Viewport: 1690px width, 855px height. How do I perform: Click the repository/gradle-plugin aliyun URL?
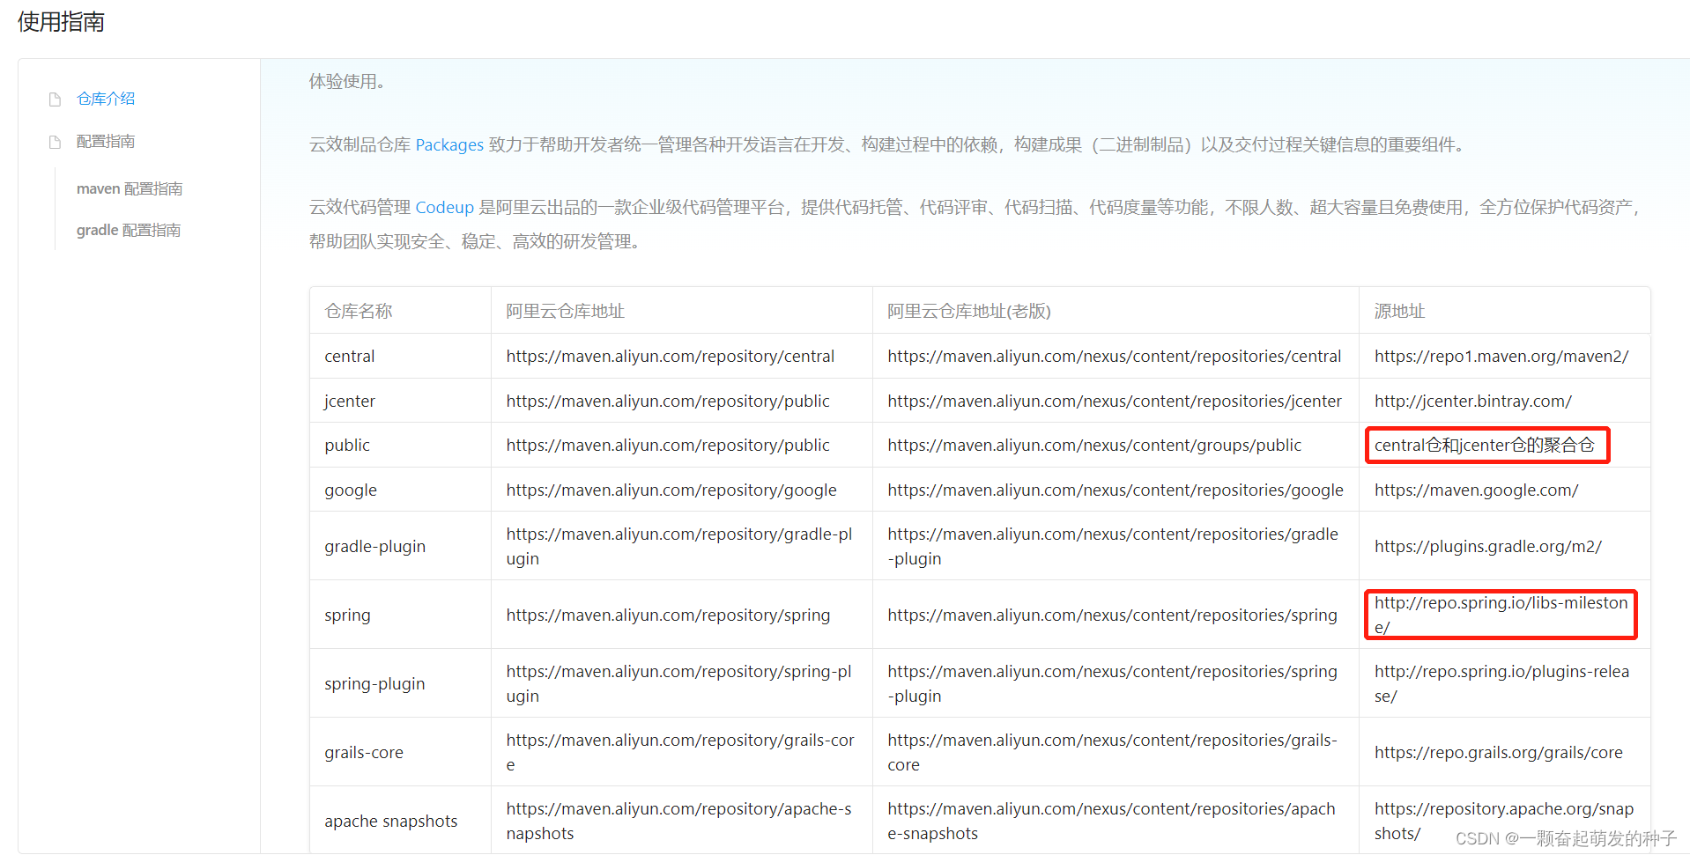(679, 546)
